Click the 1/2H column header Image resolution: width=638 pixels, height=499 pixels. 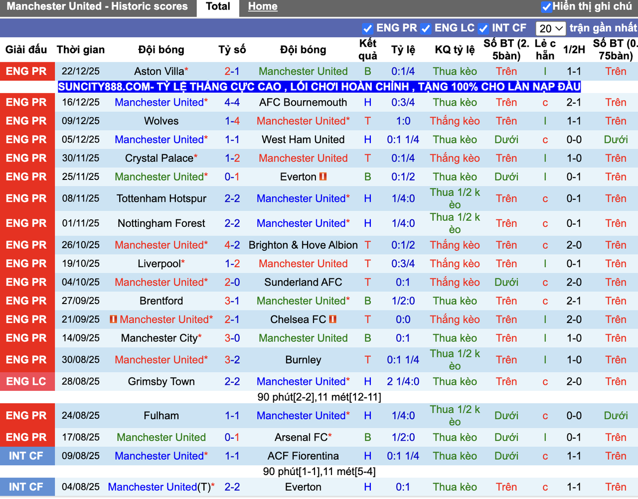click(574, 50)
